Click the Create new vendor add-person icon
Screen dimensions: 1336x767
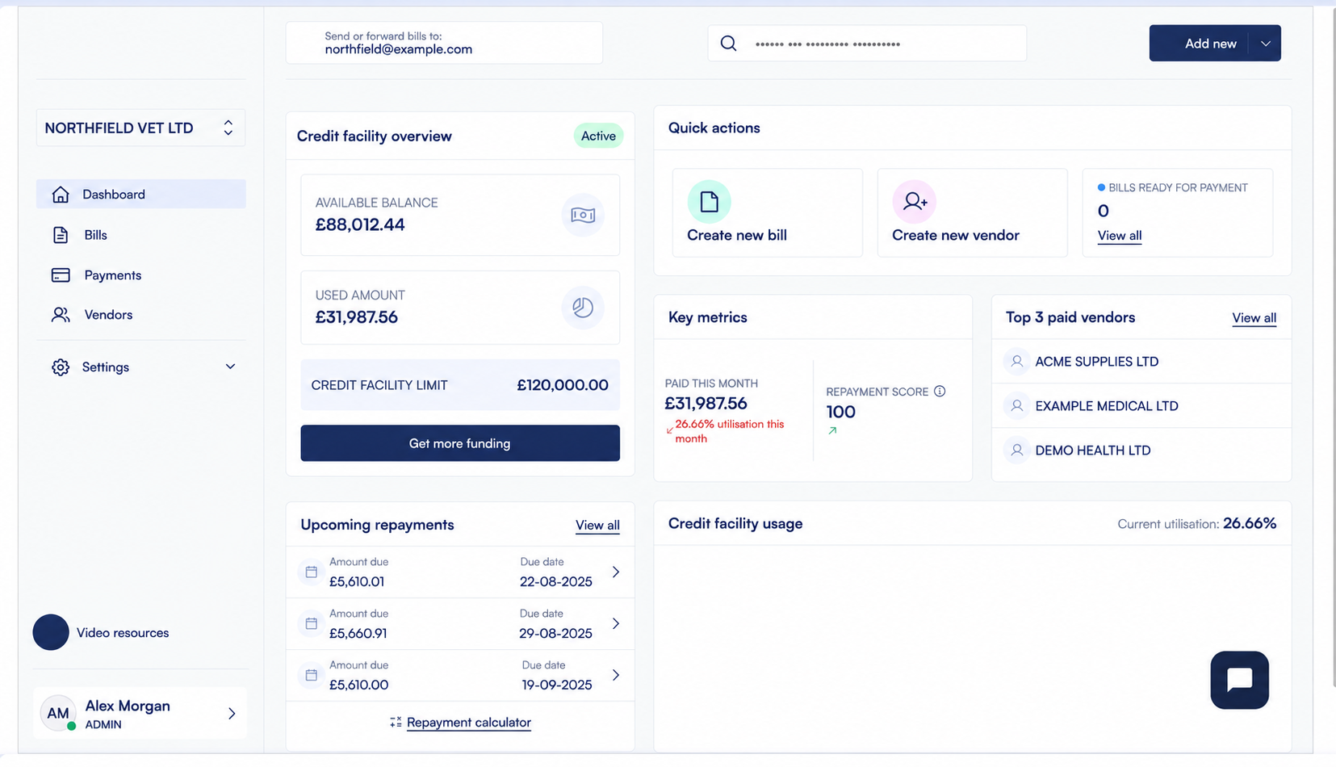click(x=914, y=201)
